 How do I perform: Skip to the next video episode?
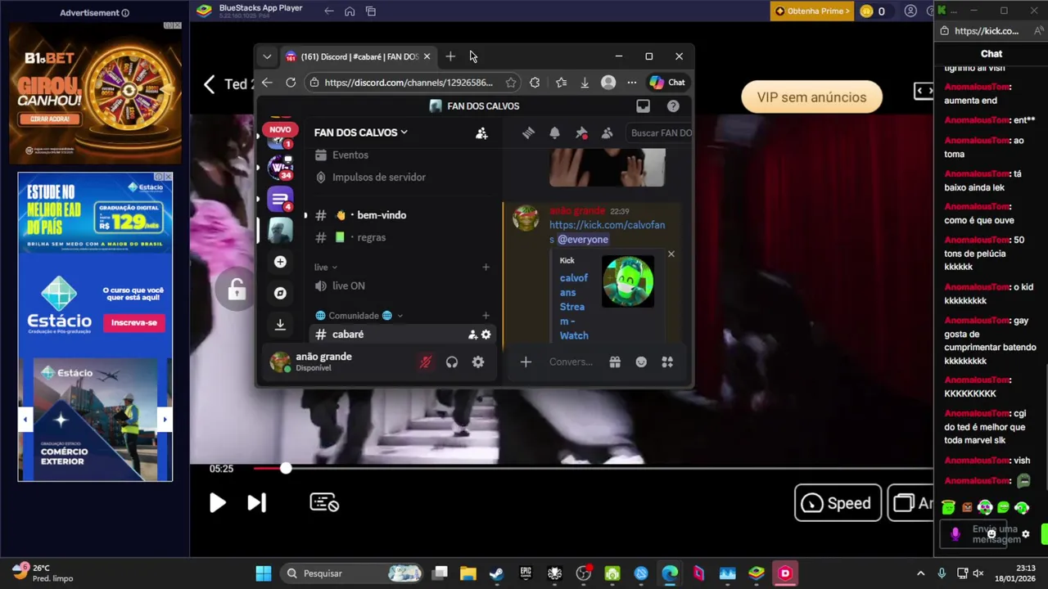[256, 503]
